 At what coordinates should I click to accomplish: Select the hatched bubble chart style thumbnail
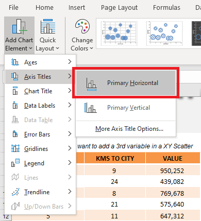(x=164, y=33)
